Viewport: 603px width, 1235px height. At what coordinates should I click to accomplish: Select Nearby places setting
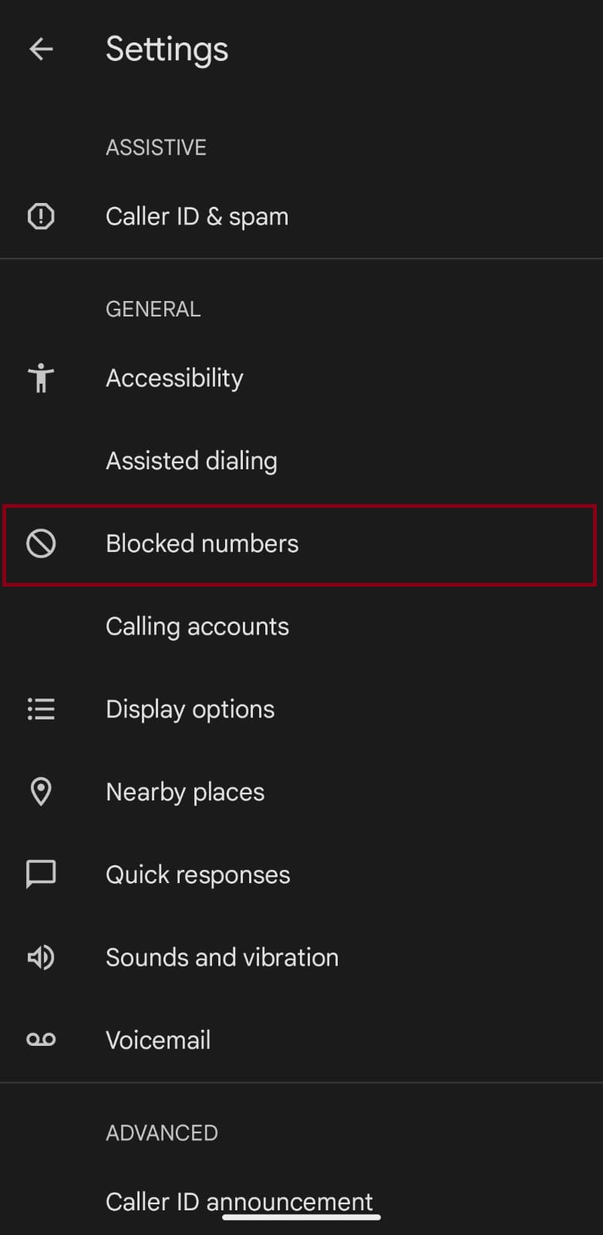[x=185, y=791]
